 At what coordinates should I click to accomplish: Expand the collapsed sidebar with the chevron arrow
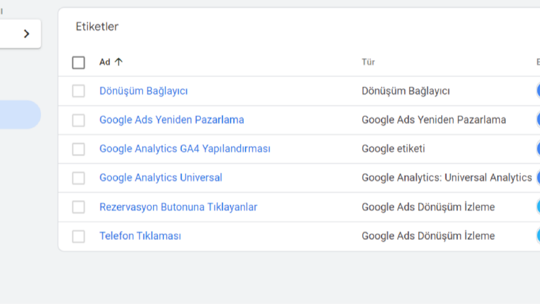tap(26, 34)
